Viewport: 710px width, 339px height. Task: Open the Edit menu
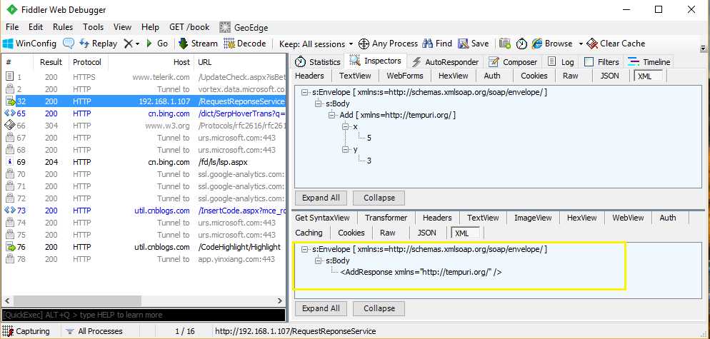(36, 27)
